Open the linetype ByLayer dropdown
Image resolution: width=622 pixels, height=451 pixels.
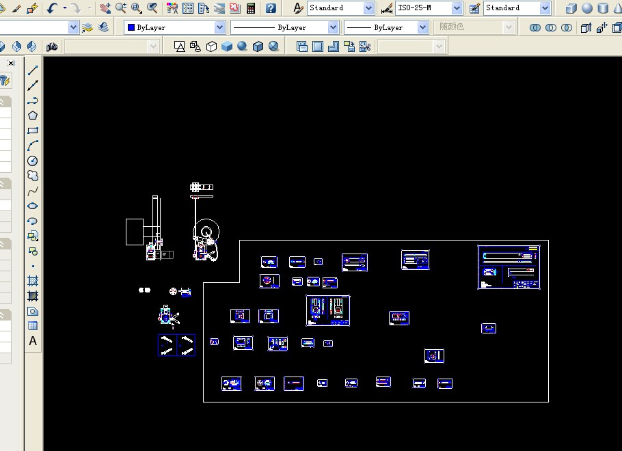[334, 27]
